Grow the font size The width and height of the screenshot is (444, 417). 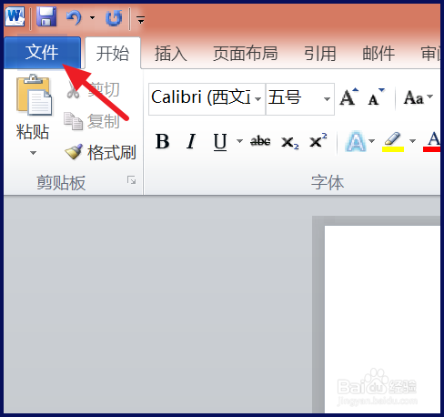348,97
